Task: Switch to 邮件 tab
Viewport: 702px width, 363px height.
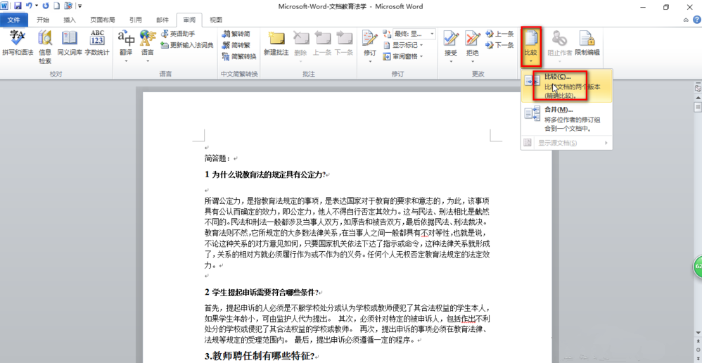Action: click(x=162, y=20)
